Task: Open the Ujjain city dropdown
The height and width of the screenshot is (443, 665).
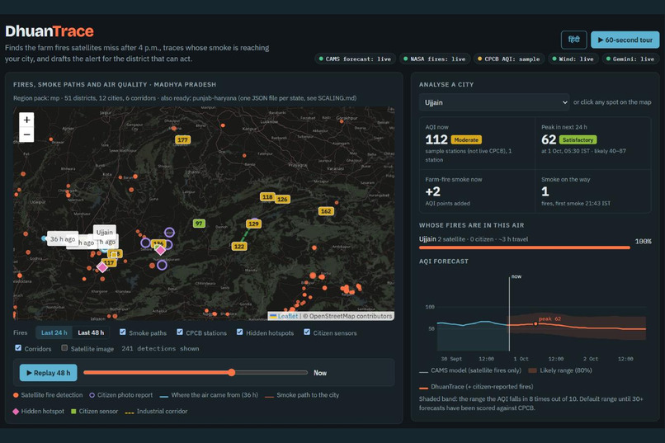Action: coord(494,102)
